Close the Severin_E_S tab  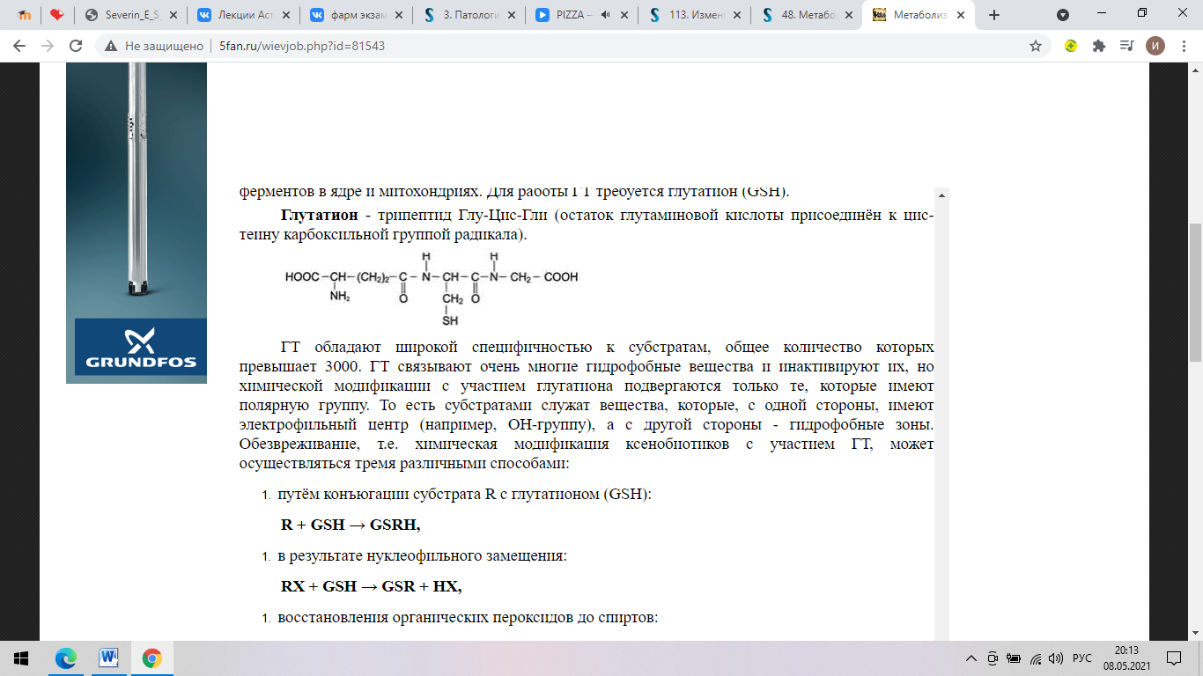[x=173, y=15]
